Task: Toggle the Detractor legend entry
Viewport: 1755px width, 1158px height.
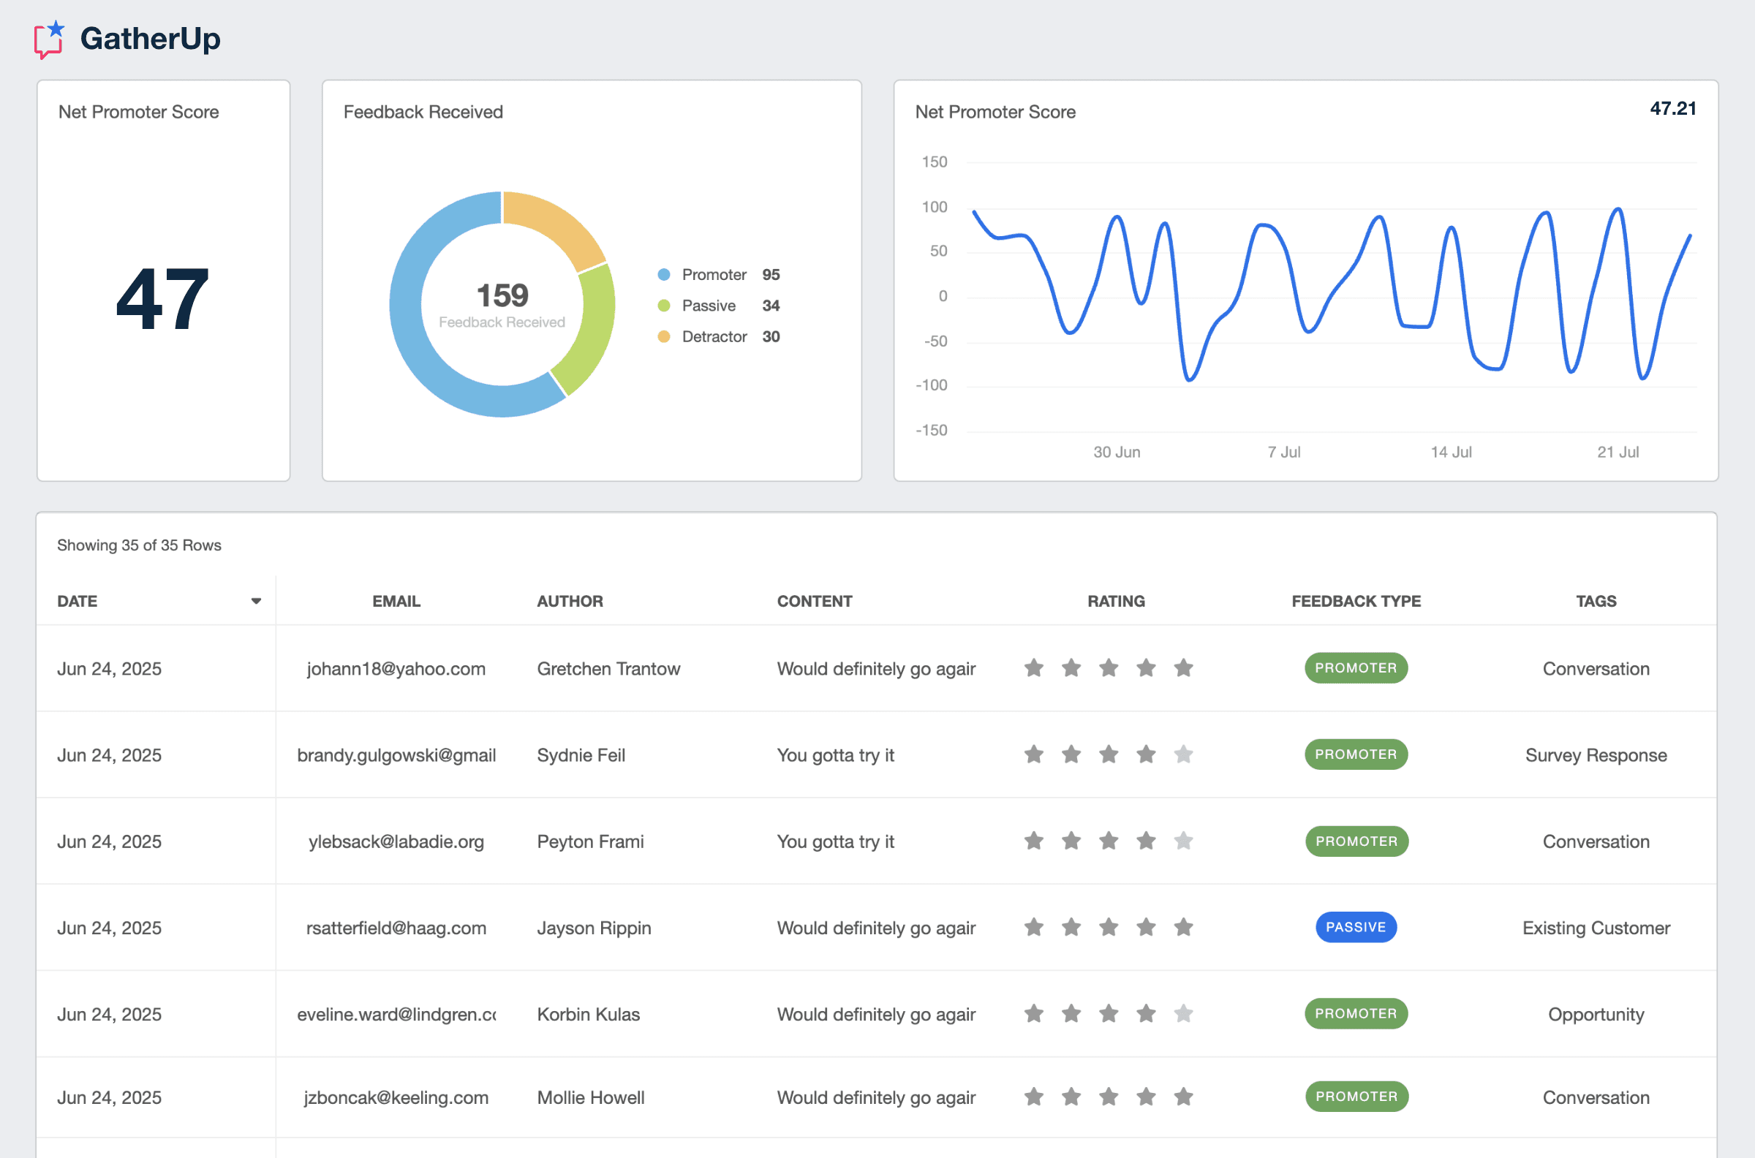Action: pos(714,337)
